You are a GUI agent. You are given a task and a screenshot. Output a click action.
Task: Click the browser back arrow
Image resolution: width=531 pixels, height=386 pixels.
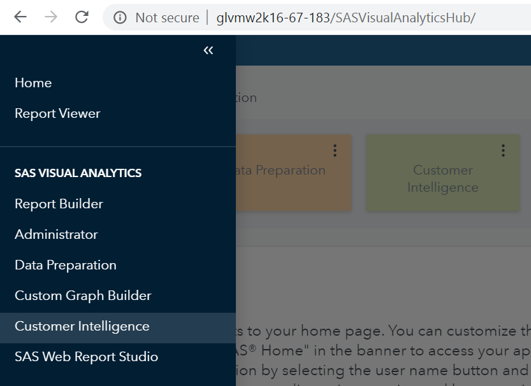point(18,17)
